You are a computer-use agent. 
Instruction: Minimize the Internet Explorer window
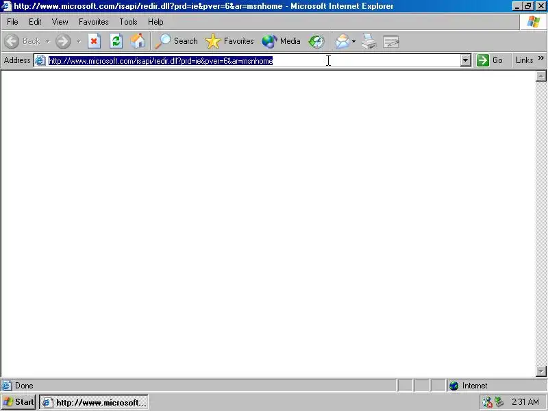click(517, 6)
